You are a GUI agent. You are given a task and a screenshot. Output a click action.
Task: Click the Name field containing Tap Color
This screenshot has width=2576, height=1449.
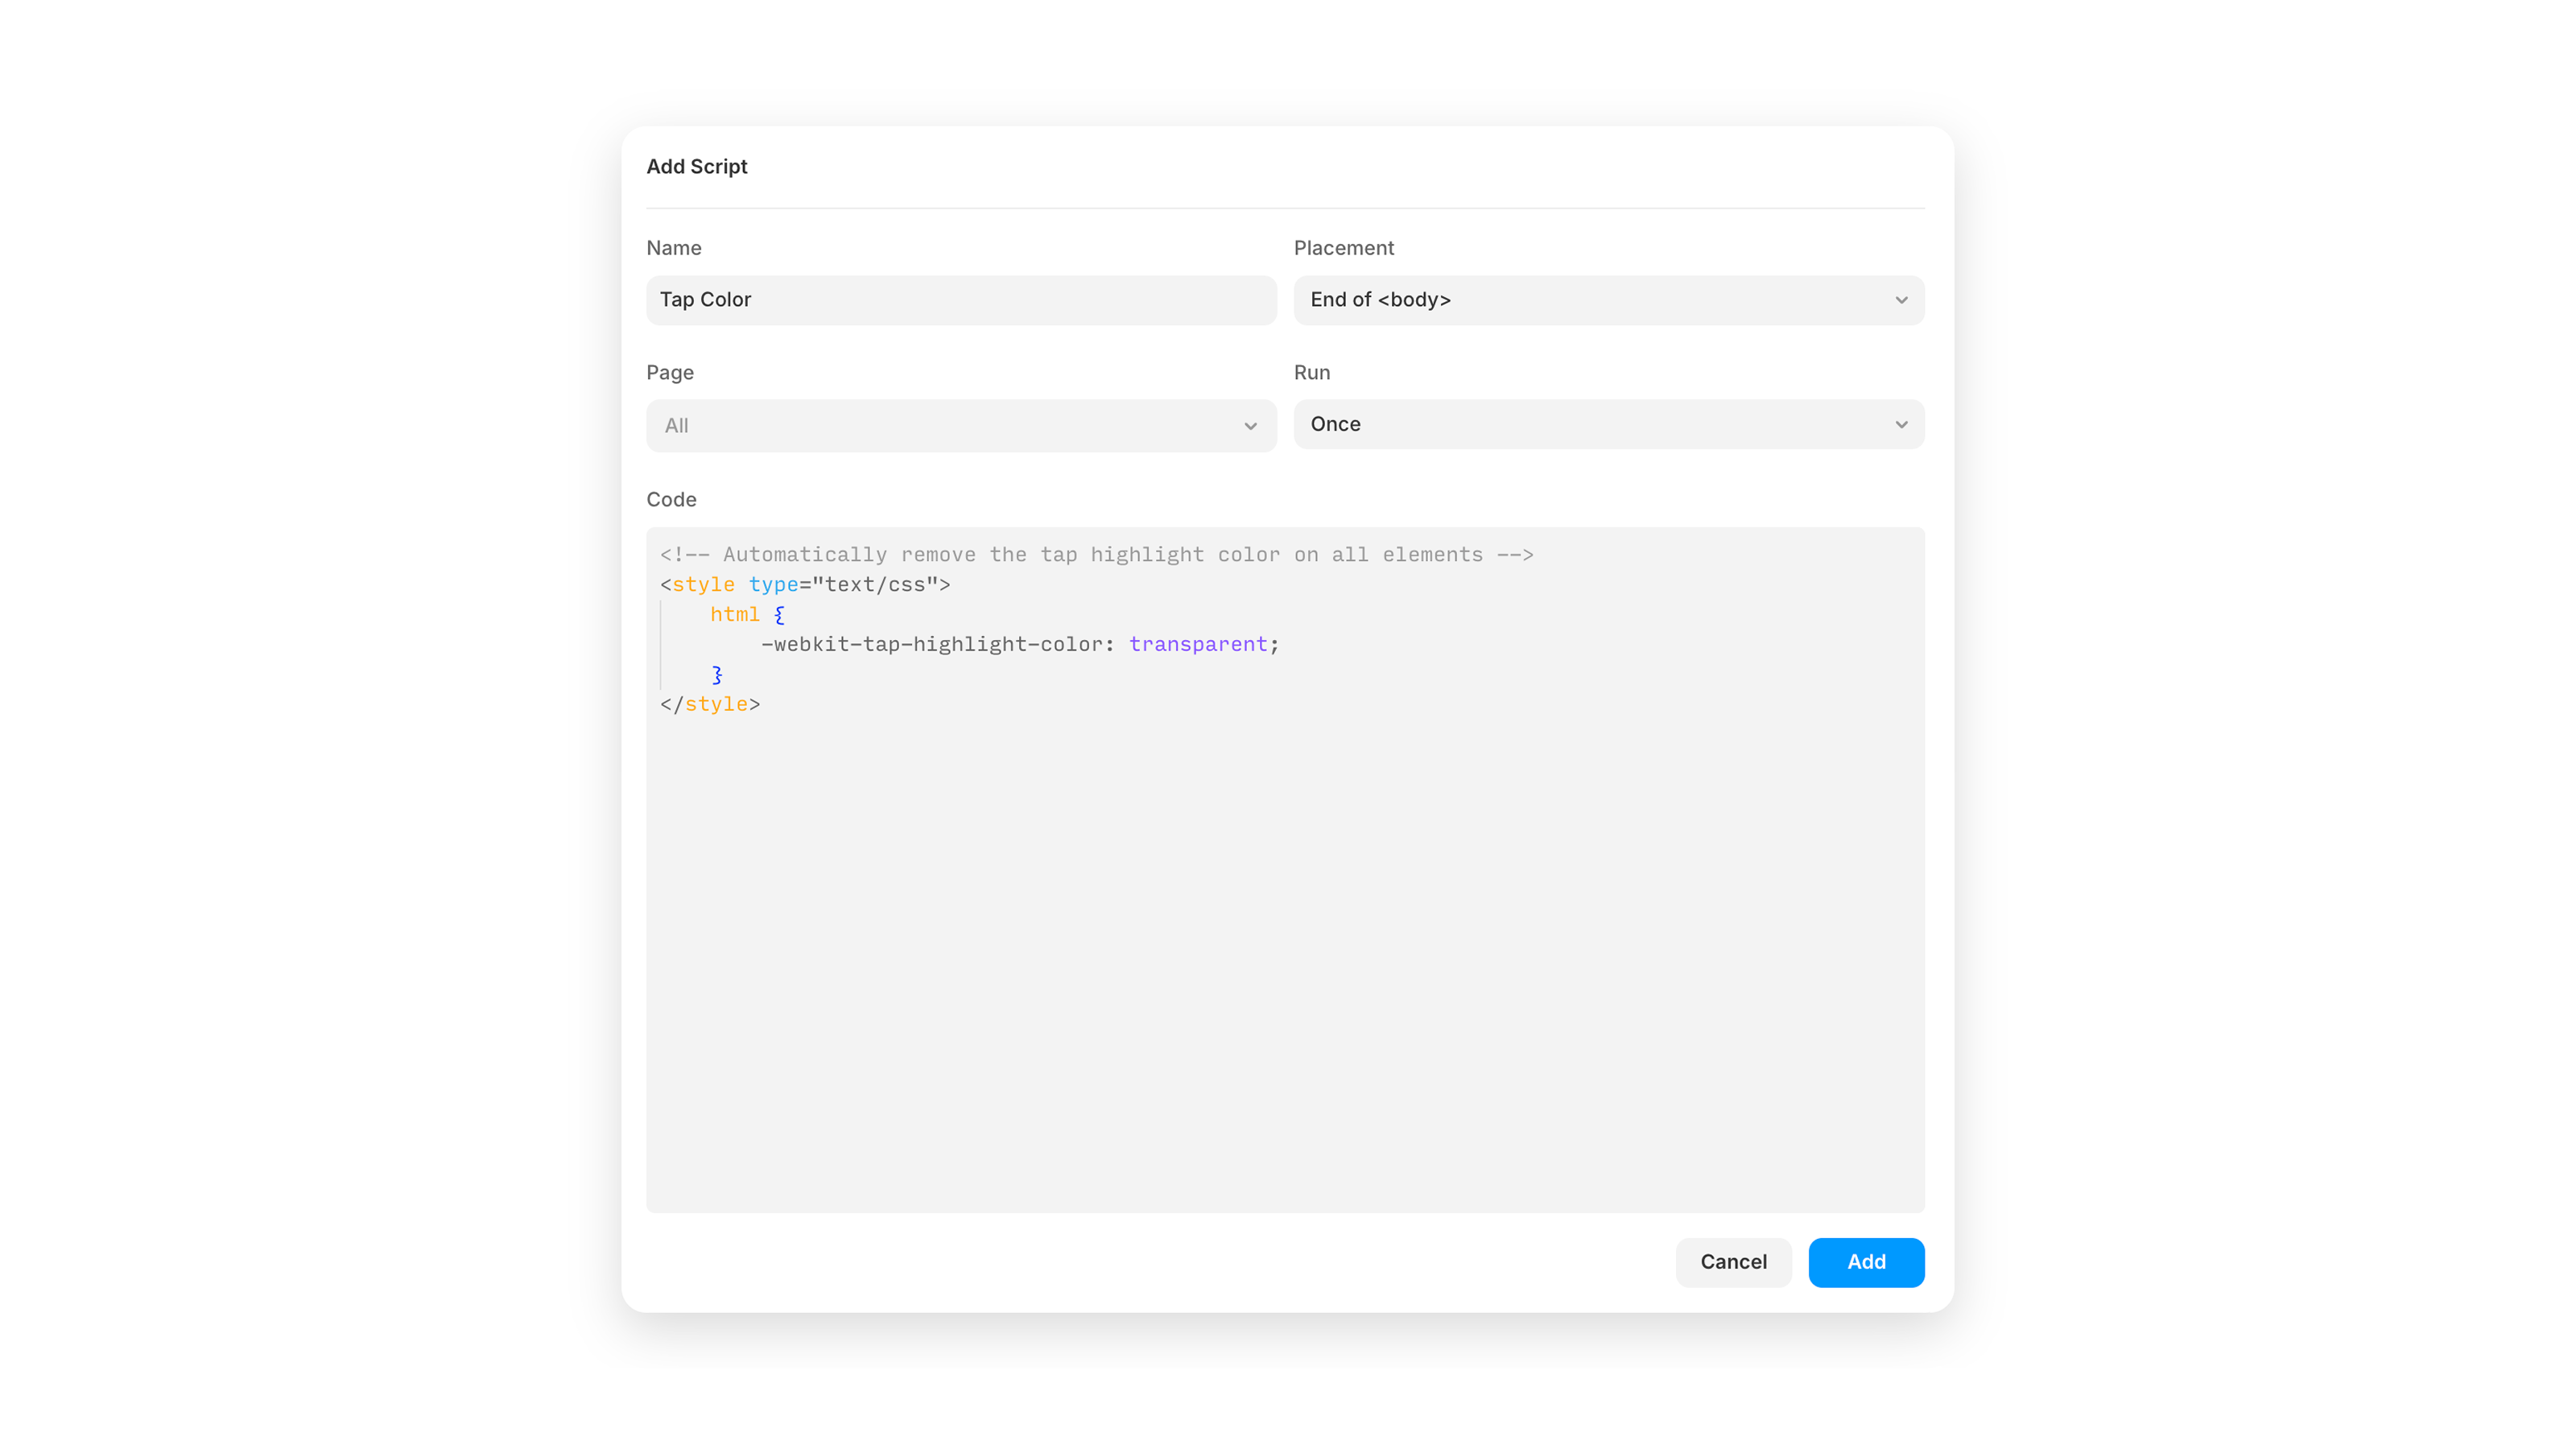point(960,300)
